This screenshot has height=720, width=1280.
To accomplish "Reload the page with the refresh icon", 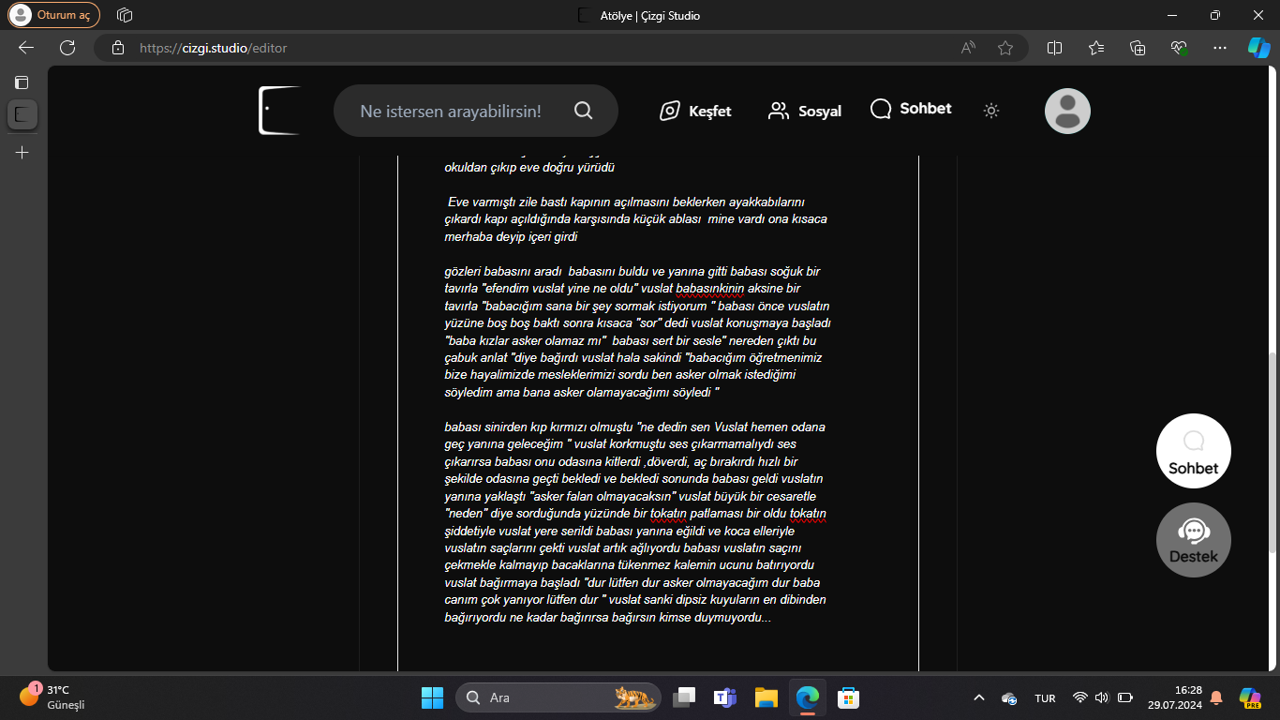I will 67,48.
